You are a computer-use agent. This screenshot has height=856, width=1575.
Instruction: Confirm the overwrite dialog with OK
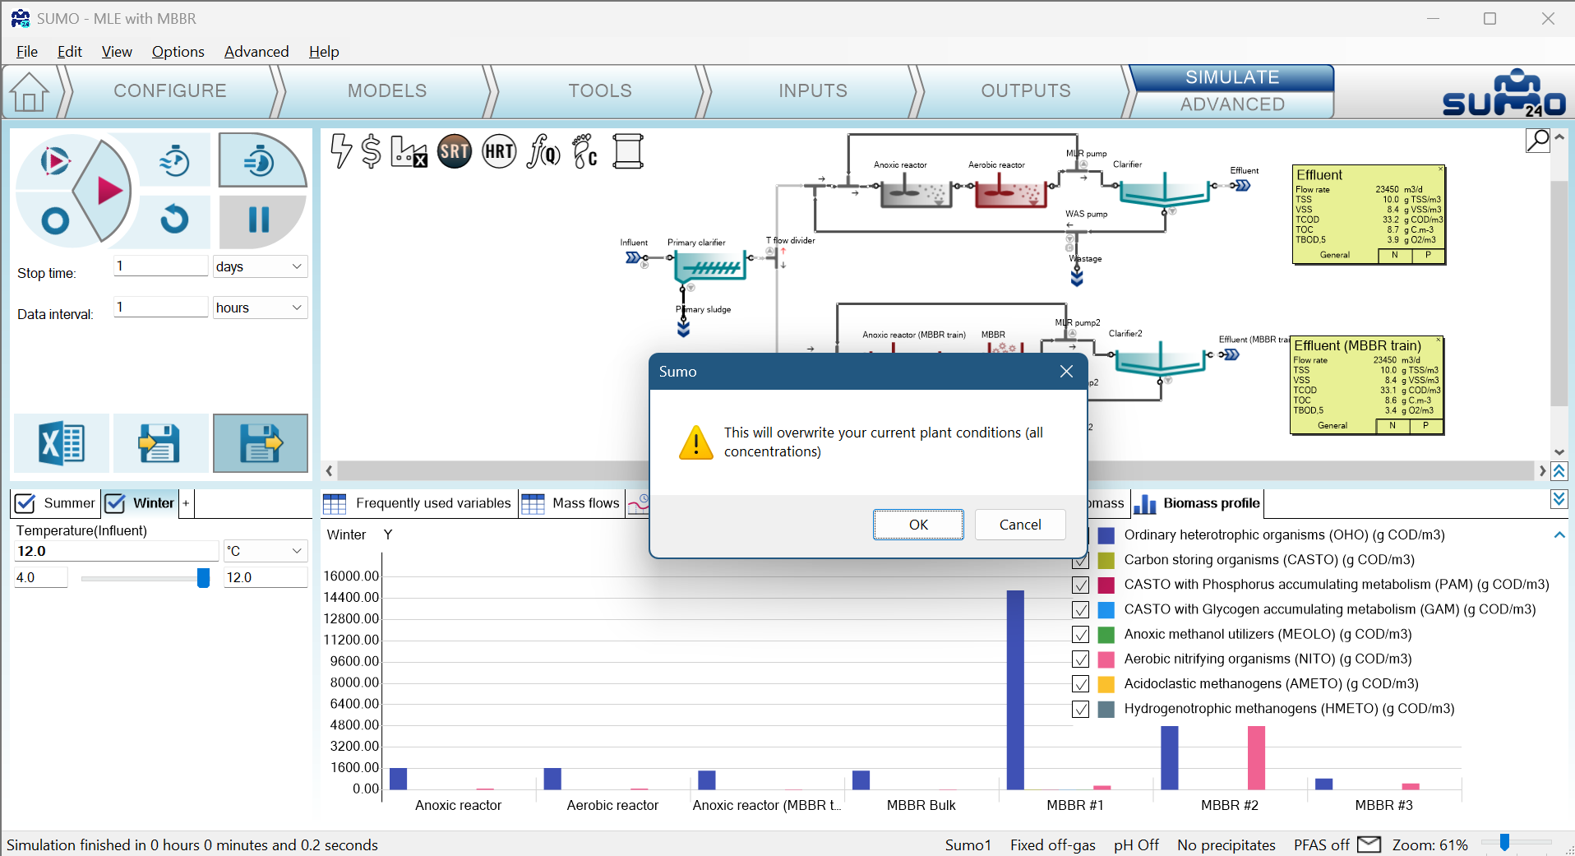click(x=918, y=525)
